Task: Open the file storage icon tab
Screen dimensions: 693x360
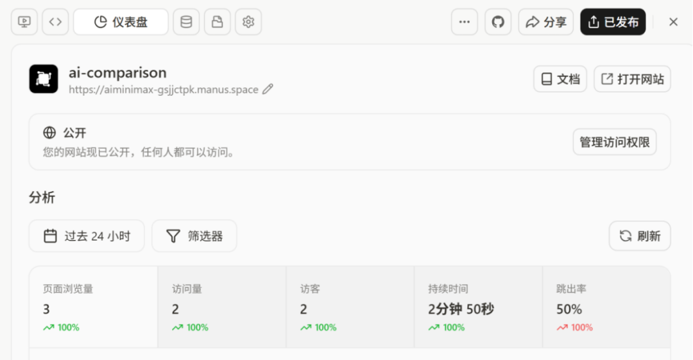Action: pyautogui.click(x=218, y=22)
